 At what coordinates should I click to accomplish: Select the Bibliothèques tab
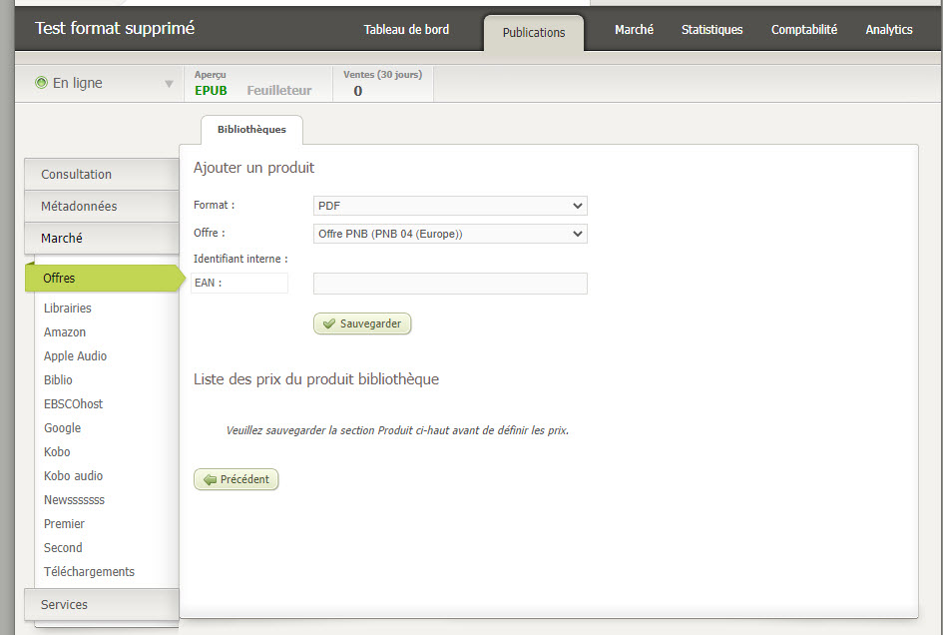click(251, 130)
